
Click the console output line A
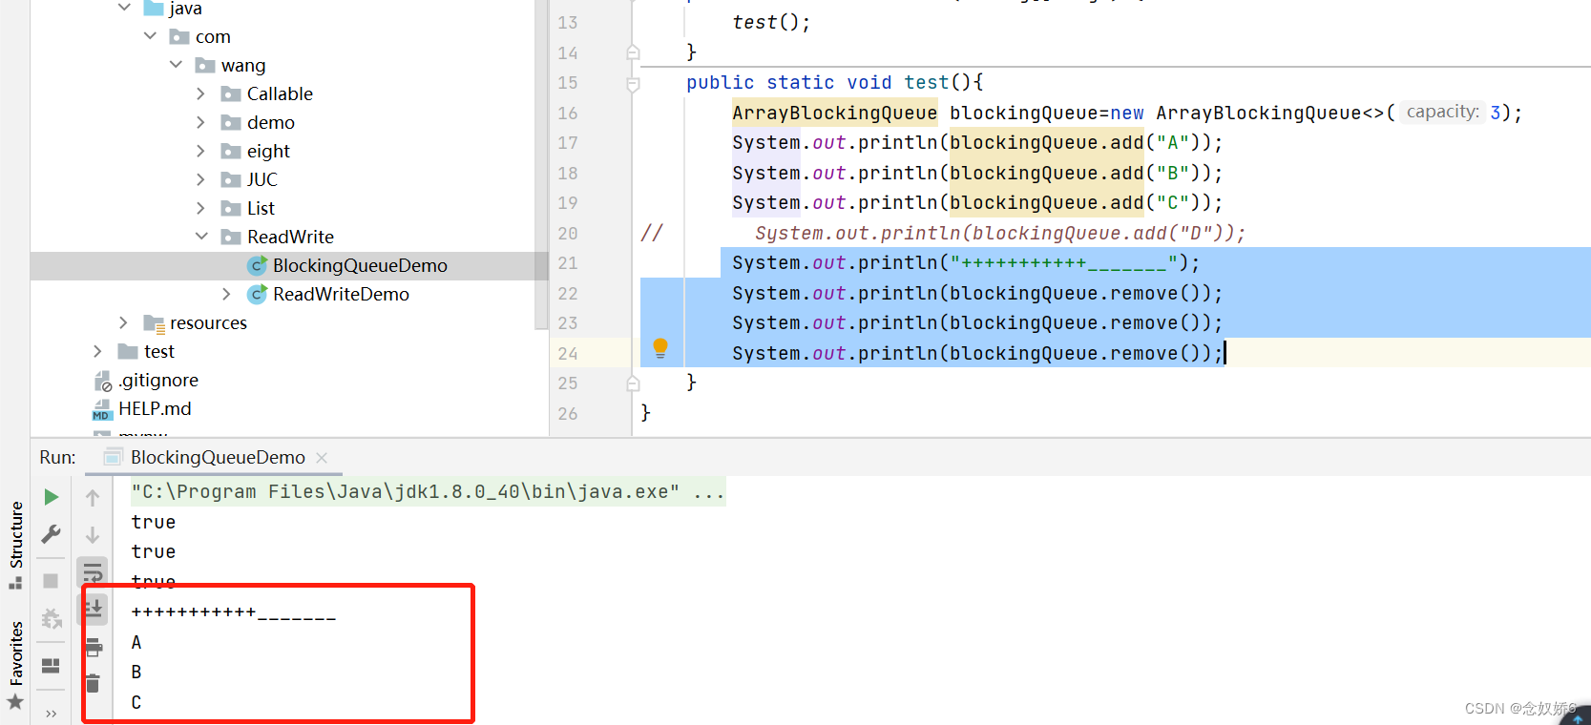pos(136,642)
